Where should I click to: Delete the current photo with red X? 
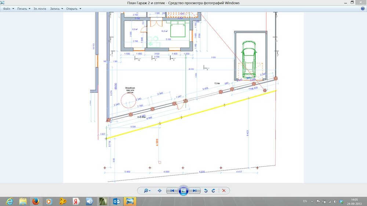224,191
